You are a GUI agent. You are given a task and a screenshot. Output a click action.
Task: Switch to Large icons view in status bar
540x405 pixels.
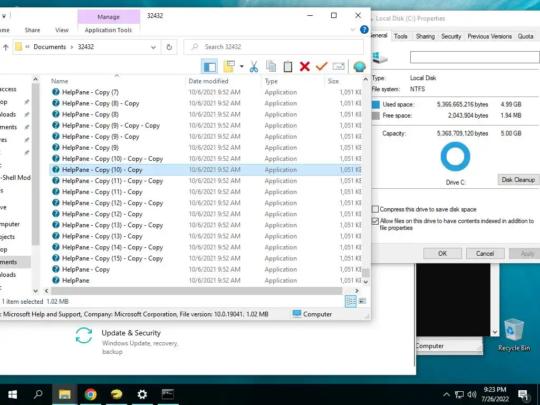[x=362, y=301]
